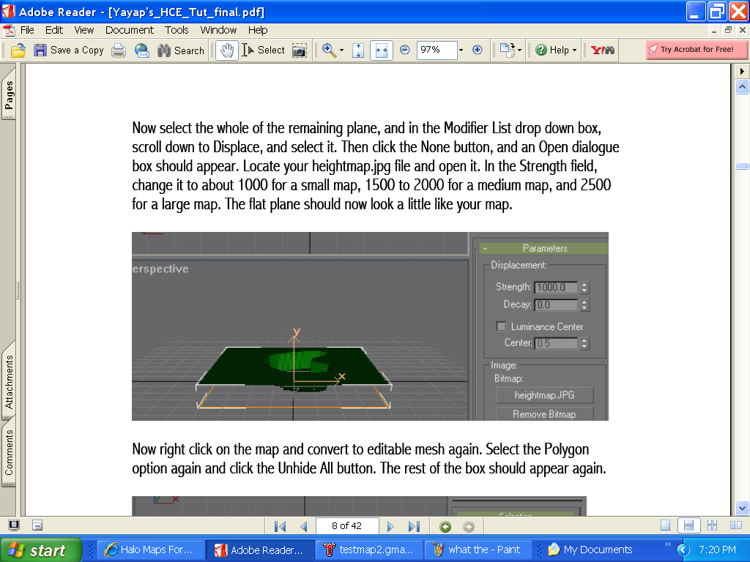Click the toolbar options arrow above the scrollbar
The image size is (750, 562).
click(742, 71)
